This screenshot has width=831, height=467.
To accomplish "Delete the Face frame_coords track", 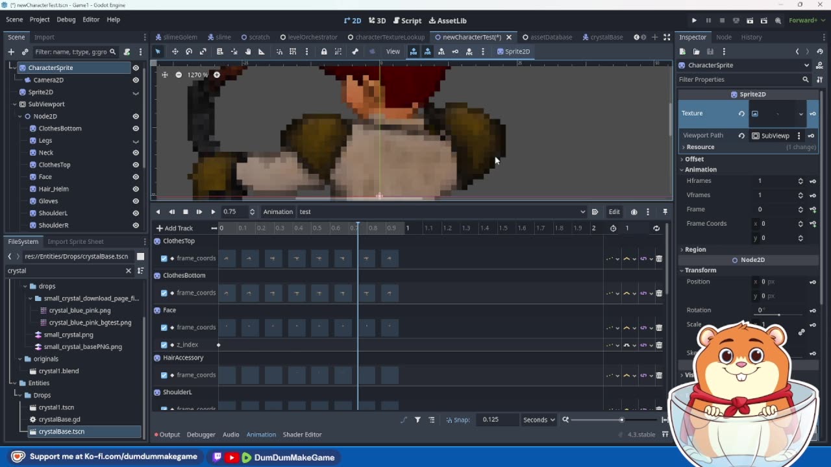I will [x=659, y=328].
